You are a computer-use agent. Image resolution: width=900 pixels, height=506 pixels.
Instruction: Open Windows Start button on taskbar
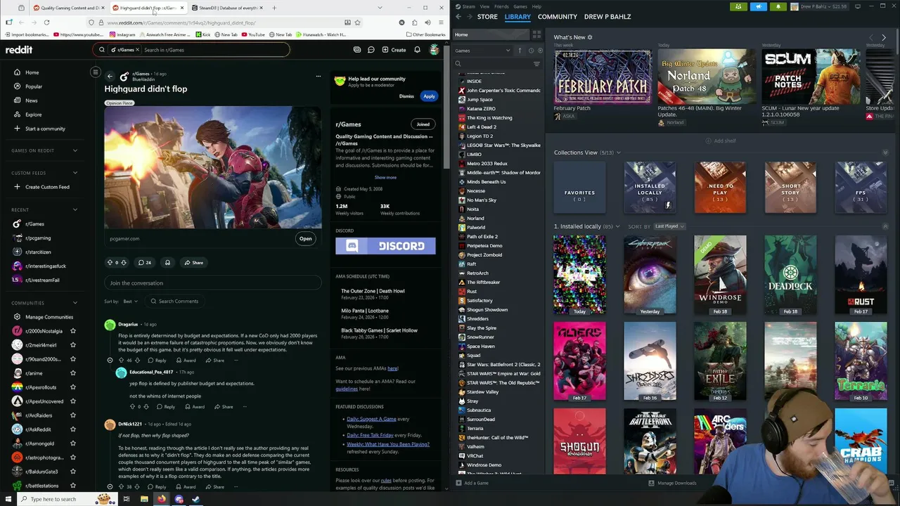click(x=9, y=499)
